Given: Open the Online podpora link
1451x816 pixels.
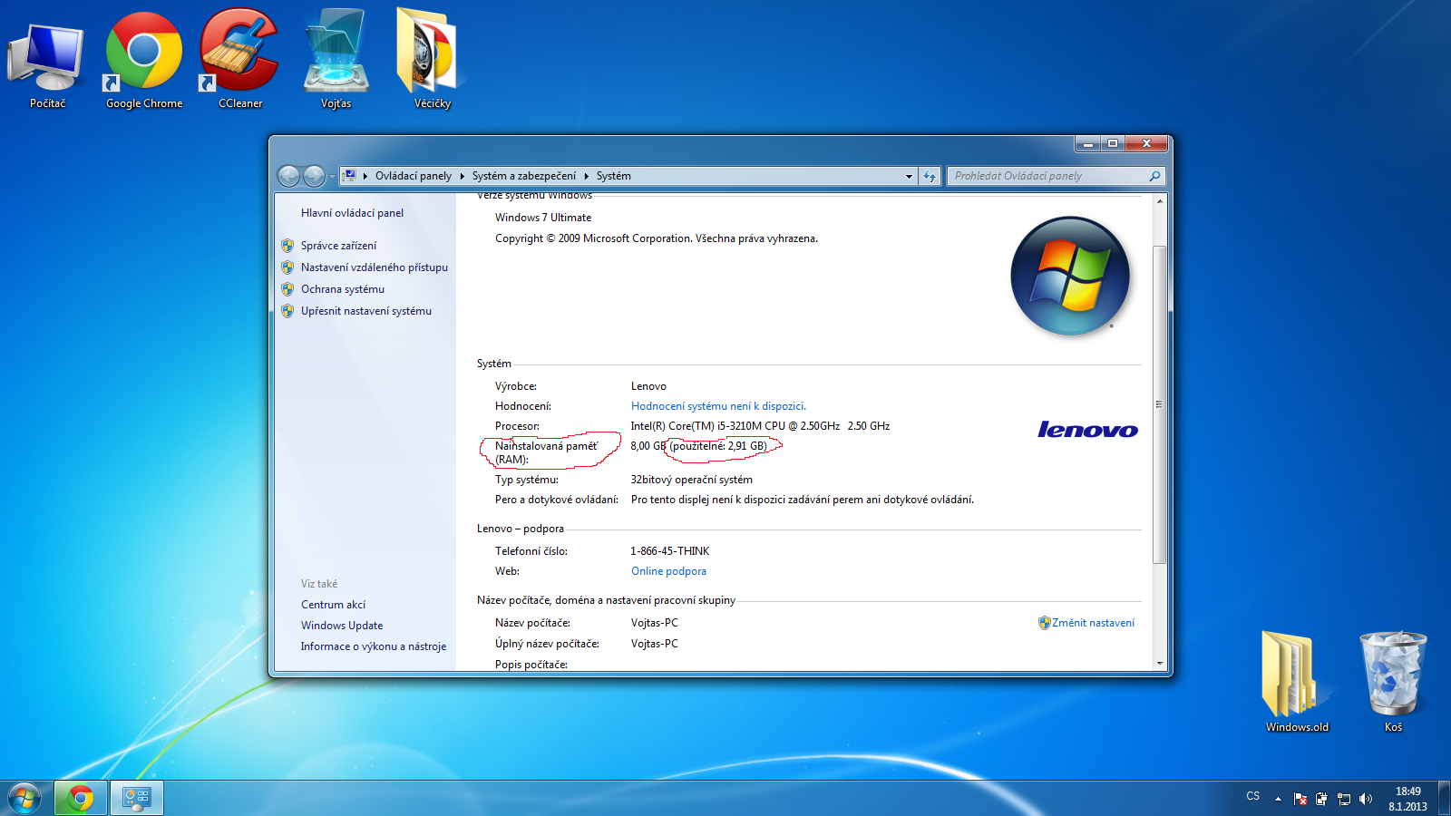Looking at the screenshot, I should tap(668, 571).
